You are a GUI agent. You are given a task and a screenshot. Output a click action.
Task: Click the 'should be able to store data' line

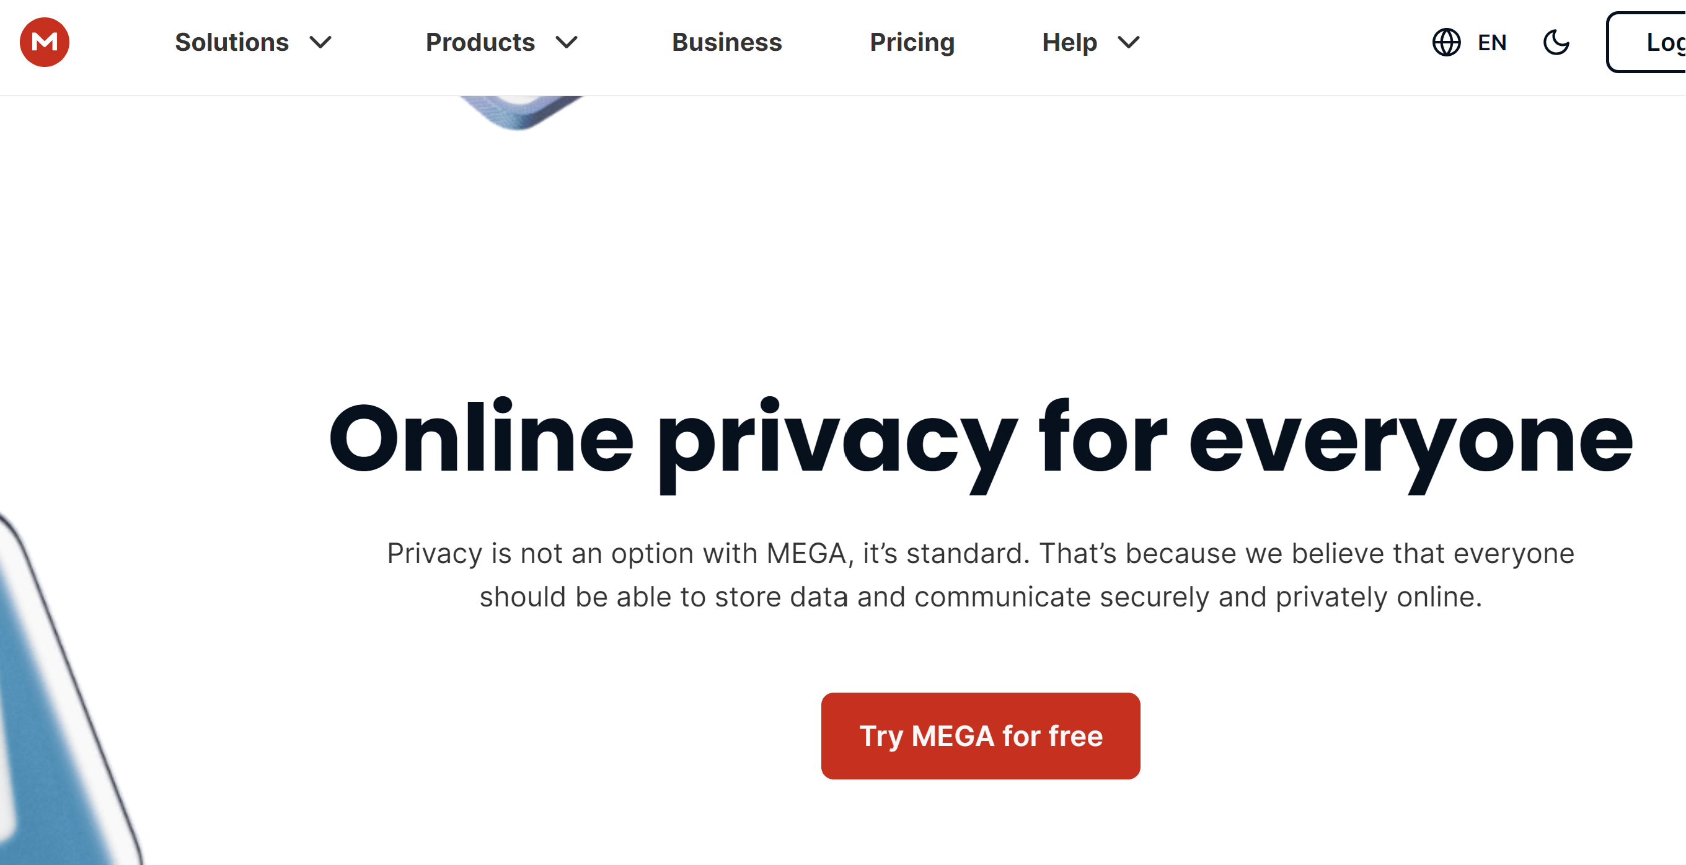pos(981,597)
